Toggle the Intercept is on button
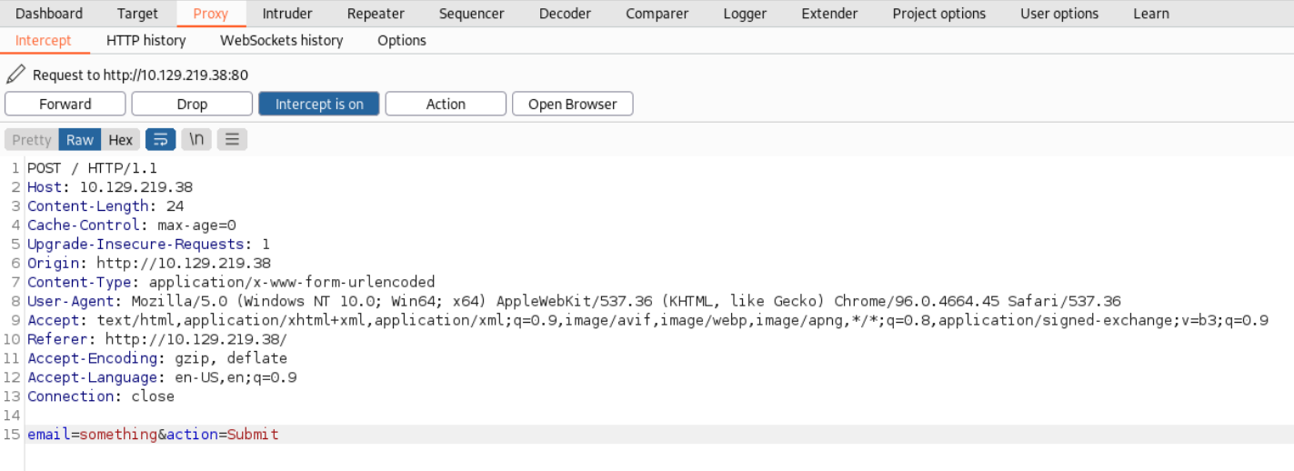Image resolution: width=1294 pixels, height=471 pixels. pos(319,104)
